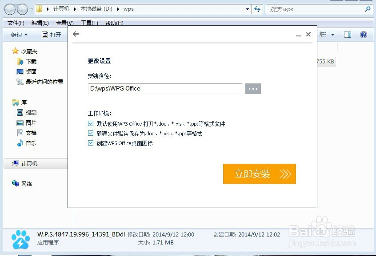Click the orange 立即安装 button
This screenshot has width=376, height=256.
[x=260, y=174]
